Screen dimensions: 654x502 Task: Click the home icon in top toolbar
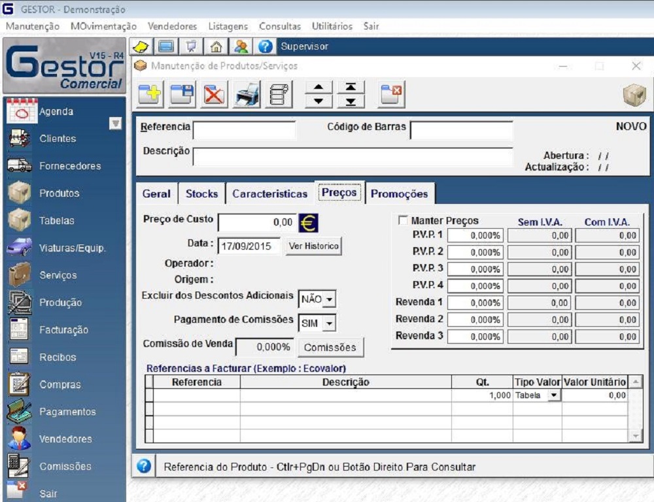tap(215, 46)
